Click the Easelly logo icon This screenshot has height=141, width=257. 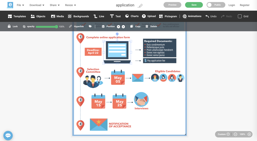coord(10,5)
